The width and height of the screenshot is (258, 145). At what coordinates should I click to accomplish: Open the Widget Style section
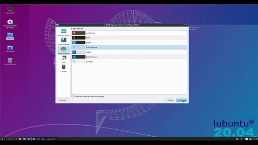[64, 33]
